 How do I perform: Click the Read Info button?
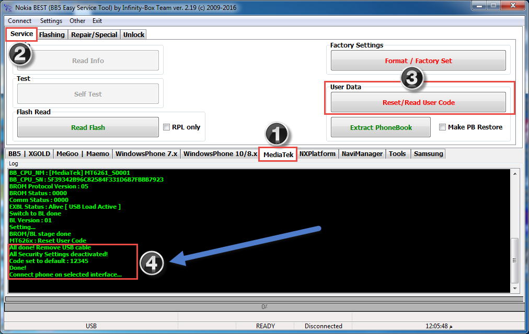pos(88,61)
